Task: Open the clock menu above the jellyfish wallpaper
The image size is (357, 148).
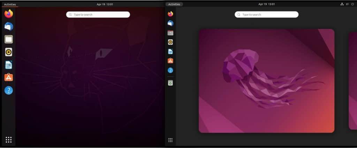Action: [267, 4]
